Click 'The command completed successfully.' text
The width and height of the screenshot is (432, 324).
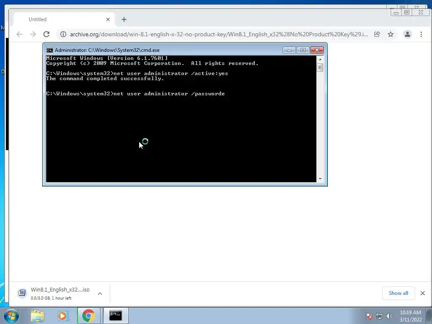105,78
